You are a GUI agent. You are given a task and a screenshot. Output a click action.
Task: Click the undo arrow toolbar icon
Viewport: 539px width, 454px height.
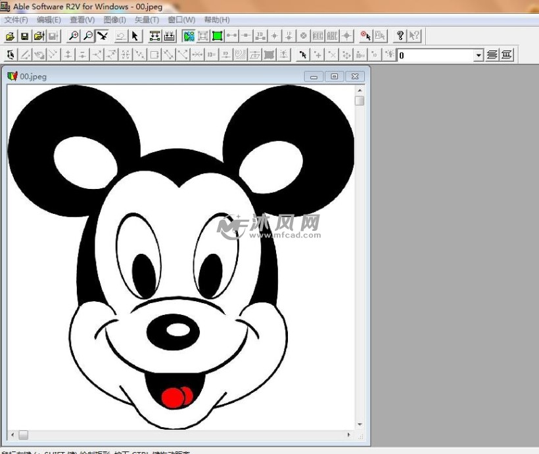tap(120, 36)
